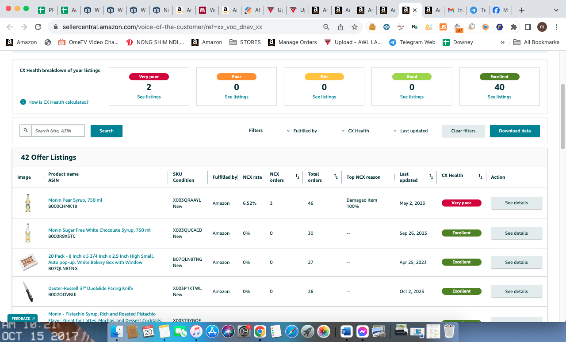Click the browser back arrow
Image resolution: width=566 pixels, height=342 pixels.
(10, 27)
